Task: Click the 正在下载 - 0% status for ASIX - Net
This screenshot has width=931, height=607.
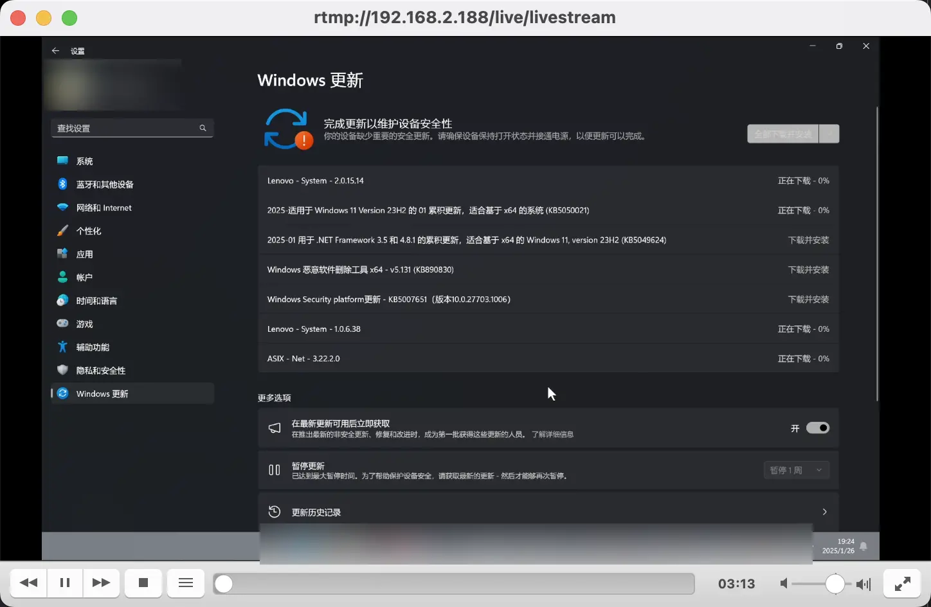Action: pyautogui.click(x=804, y=358)
